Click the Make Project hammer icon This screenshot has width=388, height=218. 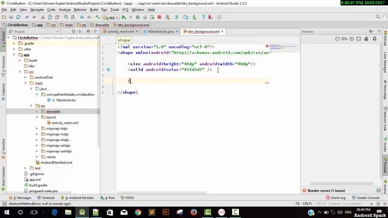click(x=98, y=18)
